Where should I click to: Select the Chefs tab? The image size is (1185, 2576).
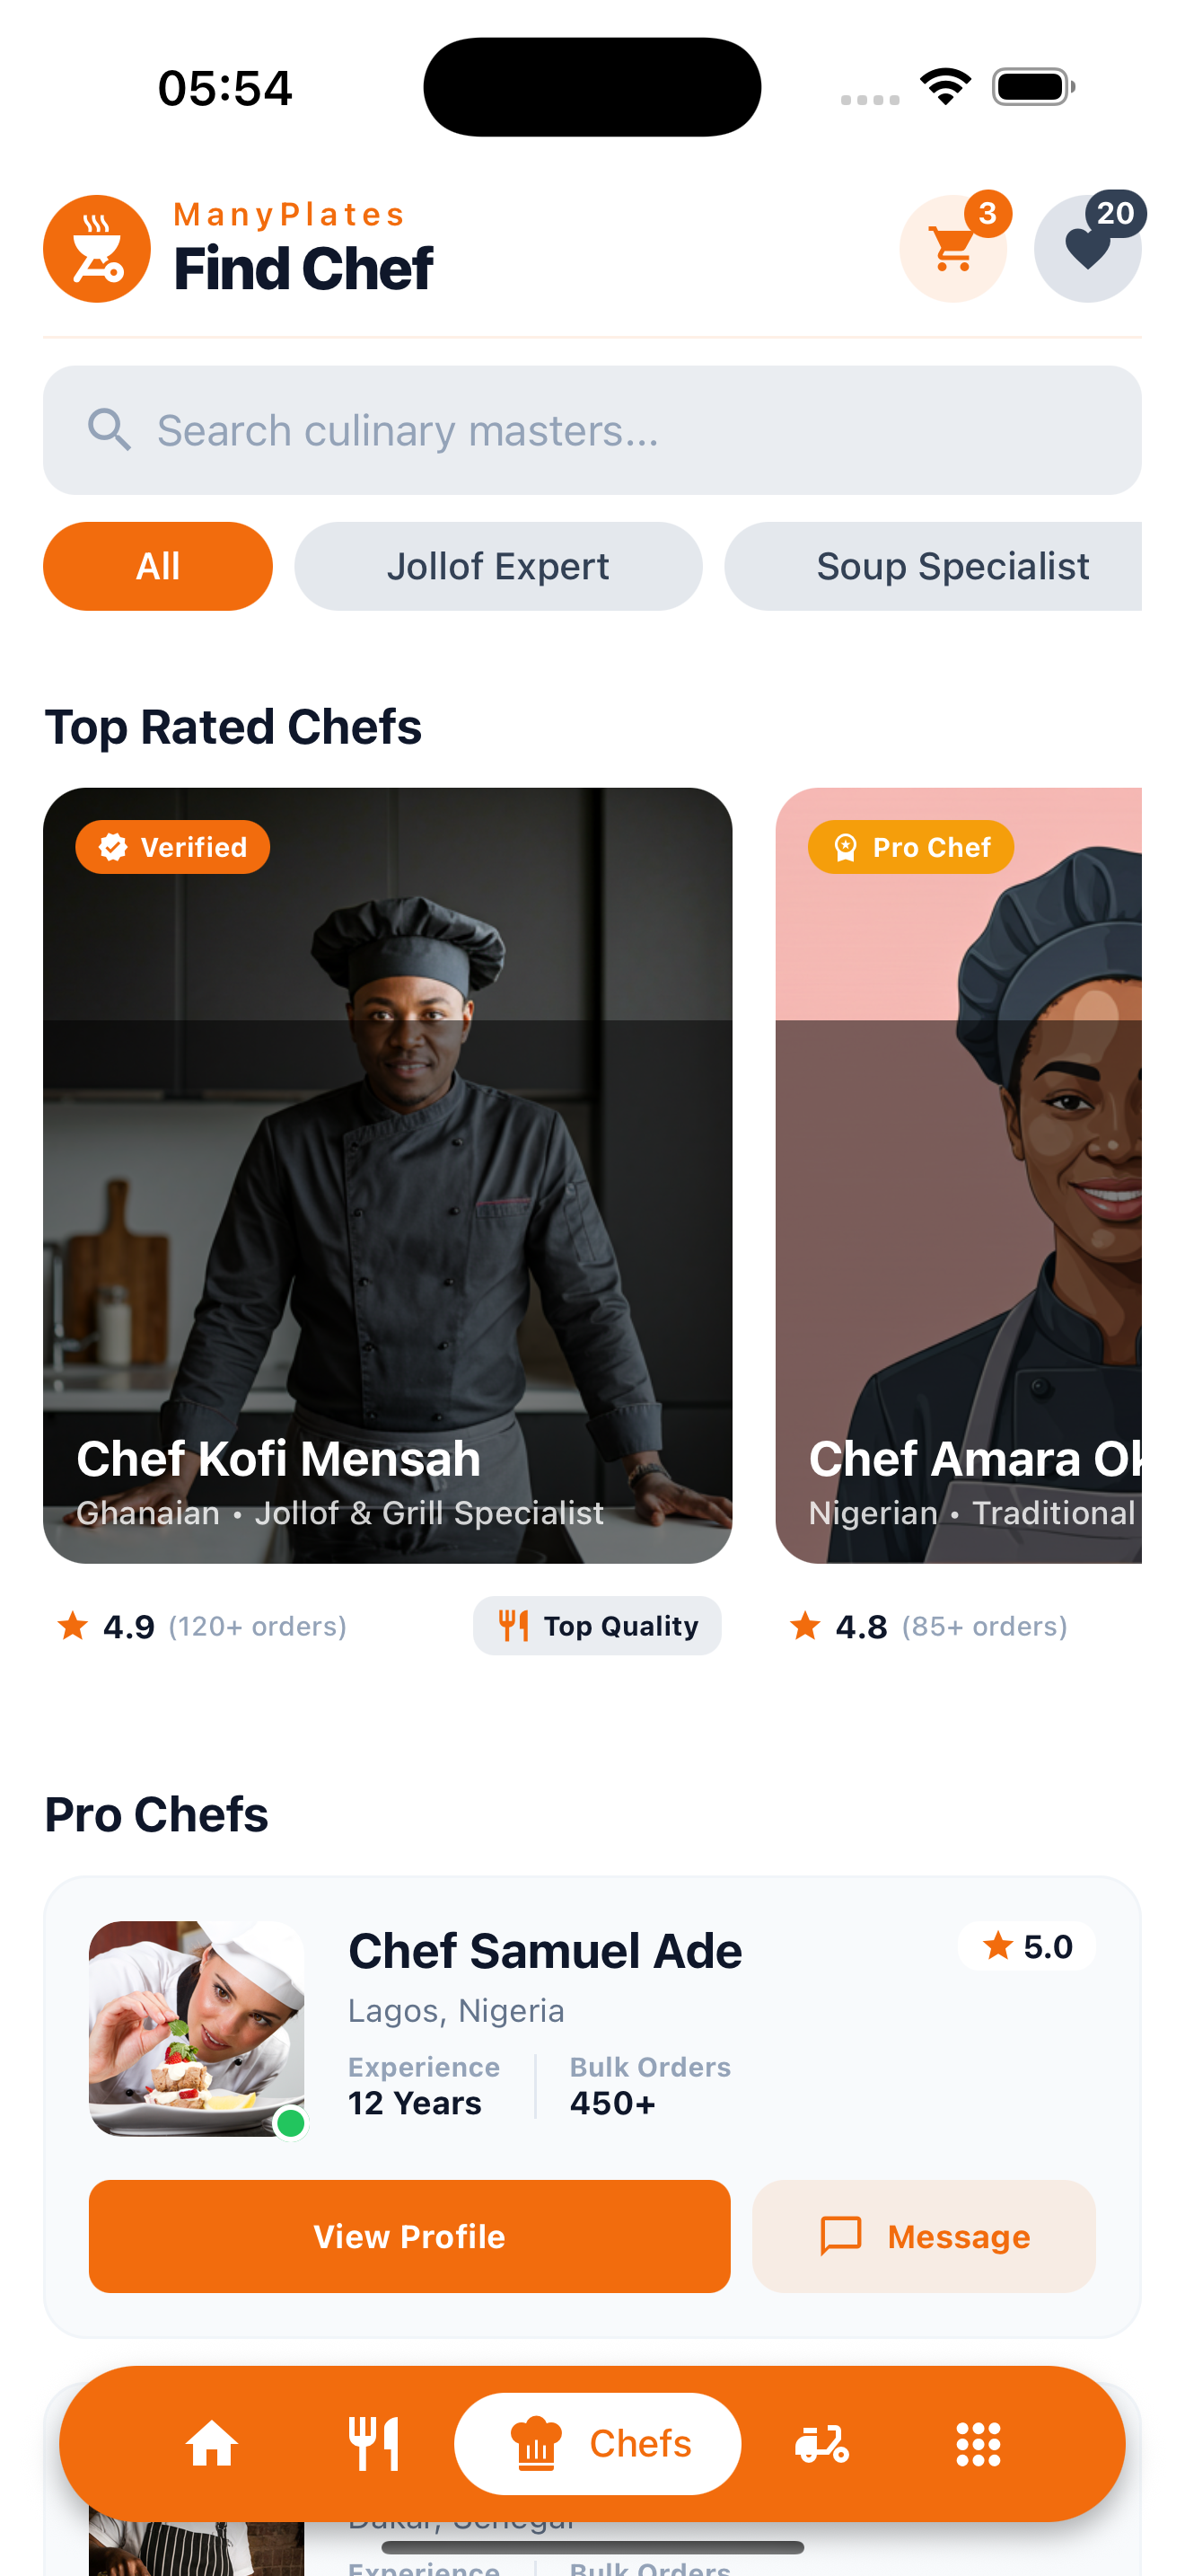[x=598, y=2443]
